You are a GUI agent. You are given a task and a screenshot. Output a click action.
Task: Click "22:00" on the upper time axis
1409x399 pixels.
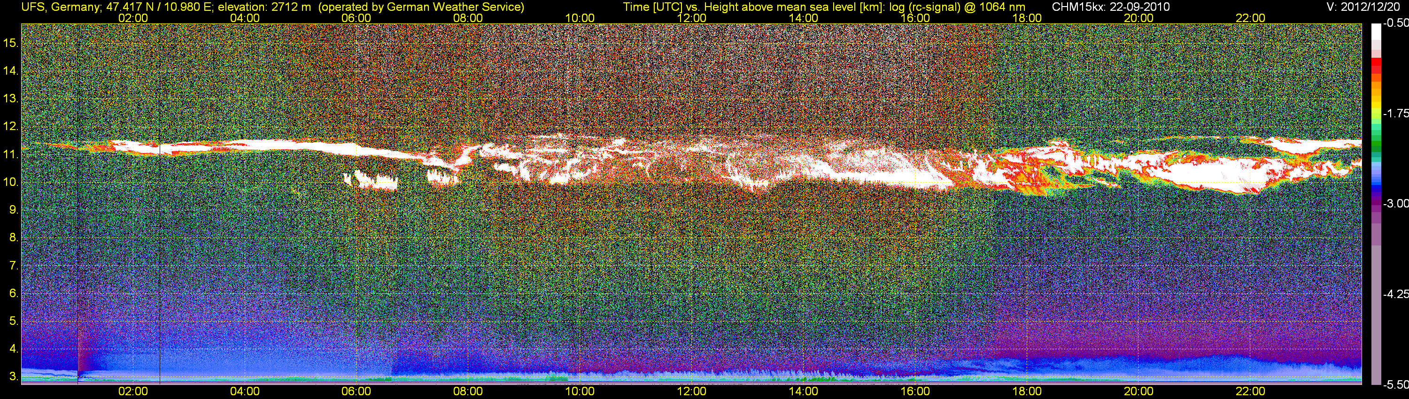[1250, 18]
